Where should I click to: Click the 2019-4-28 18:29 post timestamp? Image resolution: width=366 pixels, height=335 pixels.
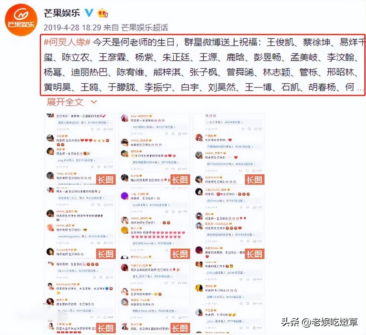[72, 27]
